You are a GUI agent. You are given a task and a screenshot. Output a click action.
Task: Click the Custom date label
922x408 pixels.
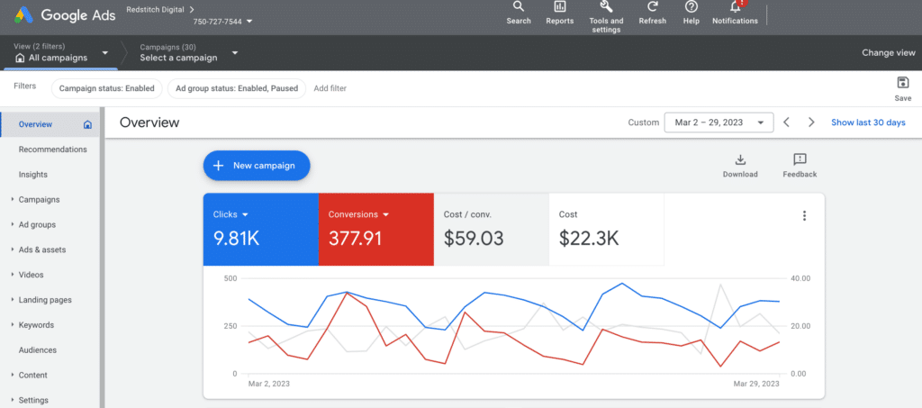tap(643, 122)
